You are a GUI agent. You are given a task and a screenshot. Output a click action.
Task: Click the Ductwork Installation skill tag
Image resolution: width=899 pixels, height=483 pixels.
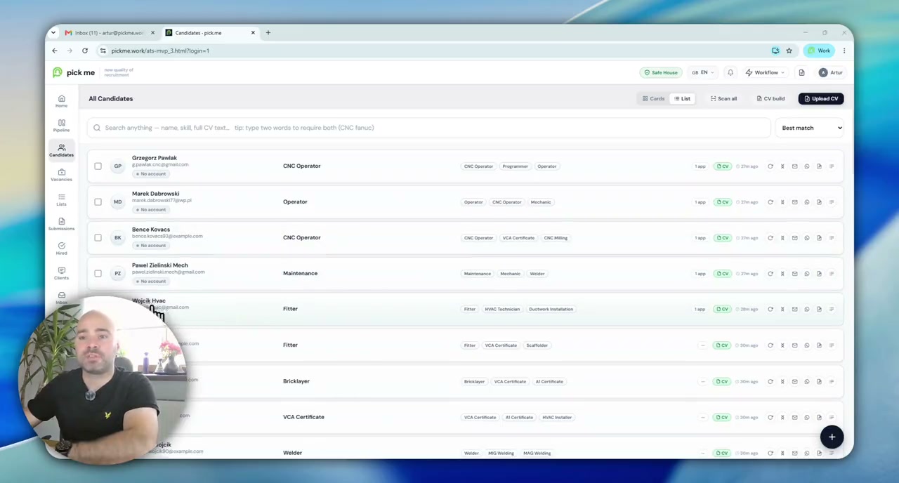(x=551, y=309)
